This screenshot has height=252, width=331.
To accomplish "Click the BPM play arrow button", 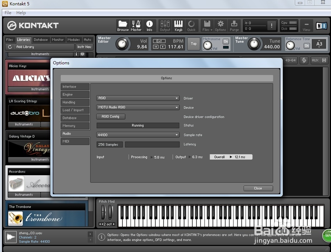I will [163, 47].
